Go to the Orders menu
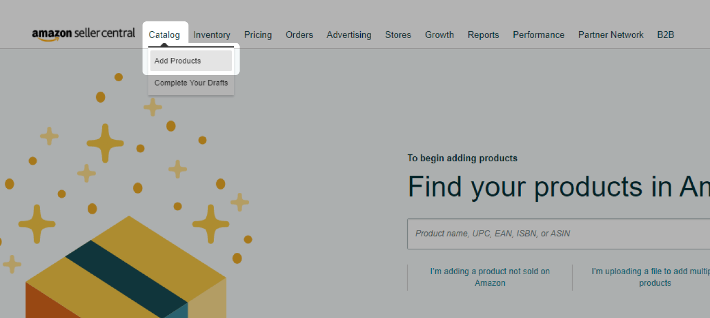Screen dimensions: 710x318 [299, 35]
